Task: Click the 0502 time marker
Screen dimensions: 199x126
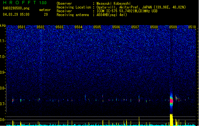Action: coord(40,27)
